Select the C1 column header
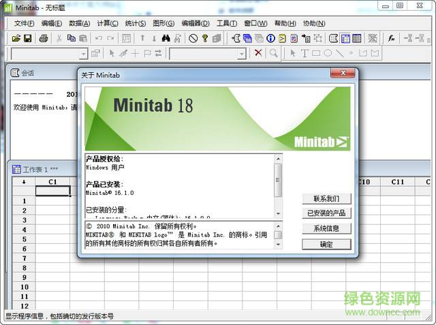The height and width of the screenshot is (325, 436). (x=52, y=182)
